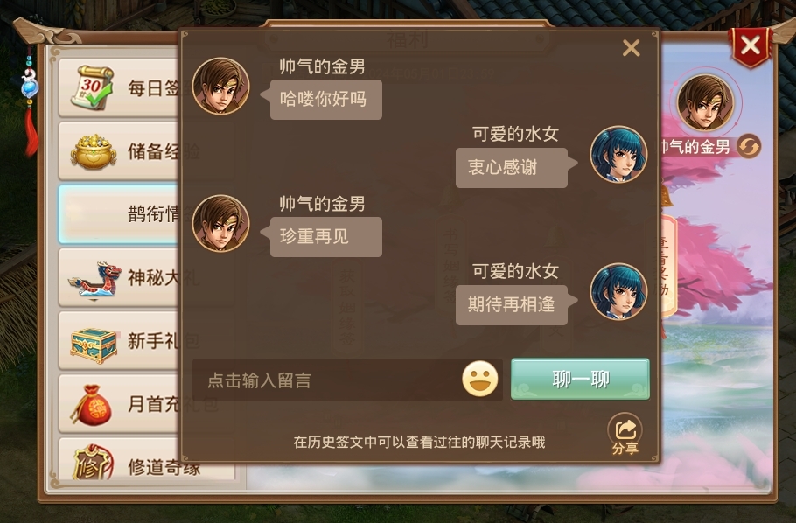The width and height of the screenshot is (796, 523).
Task: Click the 可爱的水女 avatar beside 衷心感谢
Action: (618, 154)
